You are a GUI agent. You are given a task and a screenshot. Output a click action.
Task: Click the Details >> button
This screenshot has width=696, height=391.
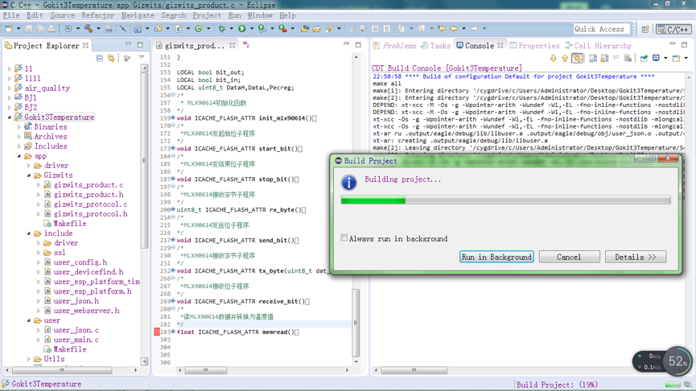pos(635,257)
